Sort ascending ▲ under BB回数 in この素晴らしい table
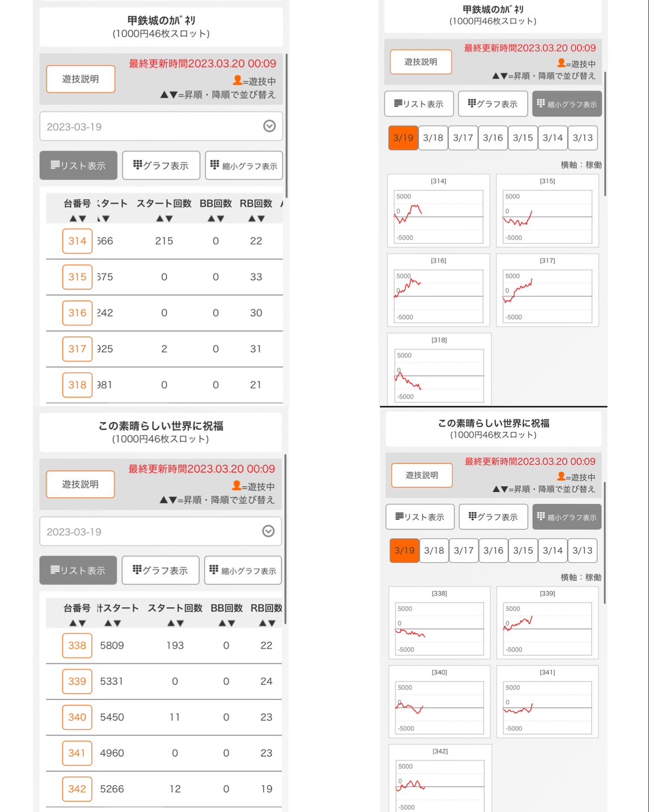The image size is (649, 812). (x=222, y=623)
